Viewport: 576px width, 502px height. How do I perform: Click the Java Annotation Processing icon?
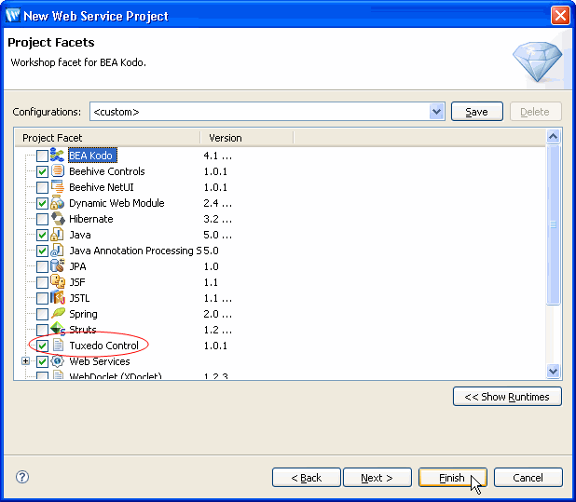tap(58, 251)
